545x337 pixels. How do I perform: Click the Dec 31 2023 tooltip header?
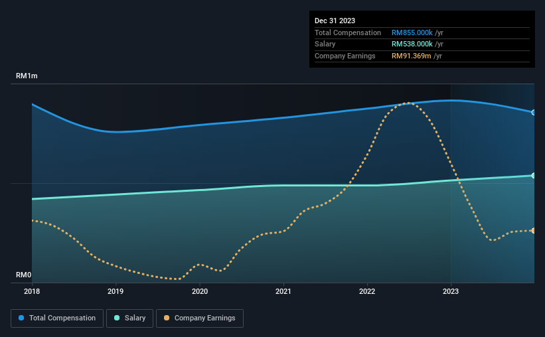(x=335, y=21)
